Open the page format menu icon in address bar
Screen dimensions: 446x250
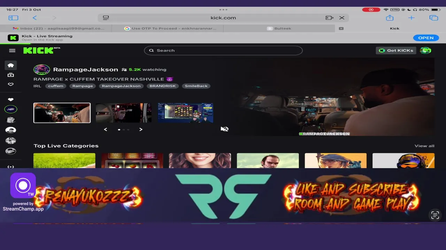point(106,18)
